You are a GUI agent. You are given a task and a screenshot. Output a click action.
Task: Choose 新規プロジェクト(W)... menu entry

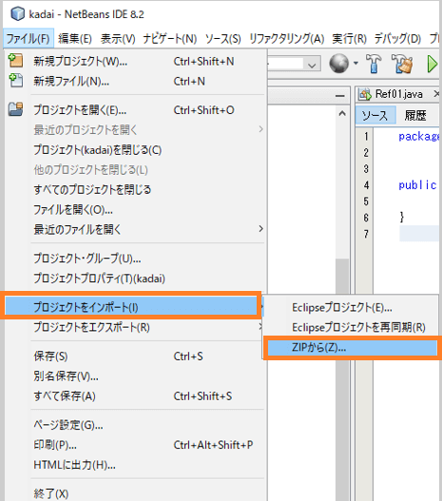tap(135, 62)
